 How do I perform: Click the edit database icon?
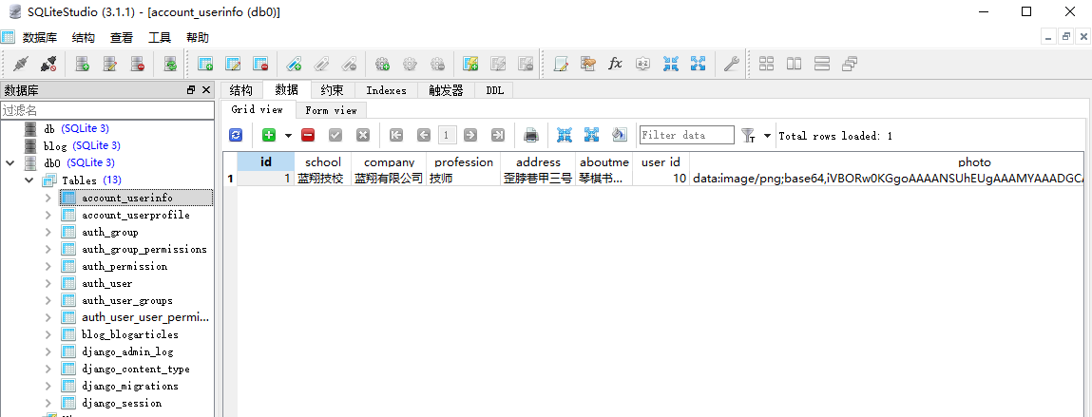(x=110, y=64)
